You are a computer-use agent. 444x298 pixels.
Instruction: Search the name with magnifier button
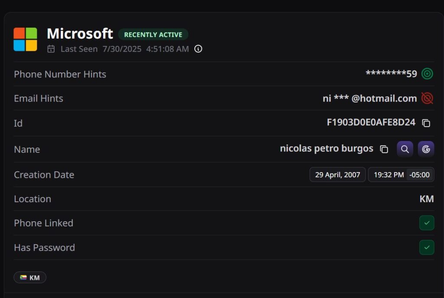coord(405,149)
